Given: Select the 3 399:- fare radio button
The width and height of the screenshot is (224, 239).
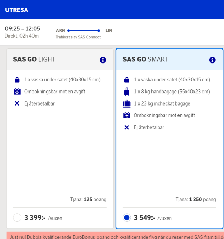Looking at the screenshot, I should click(x=17, y=218).
